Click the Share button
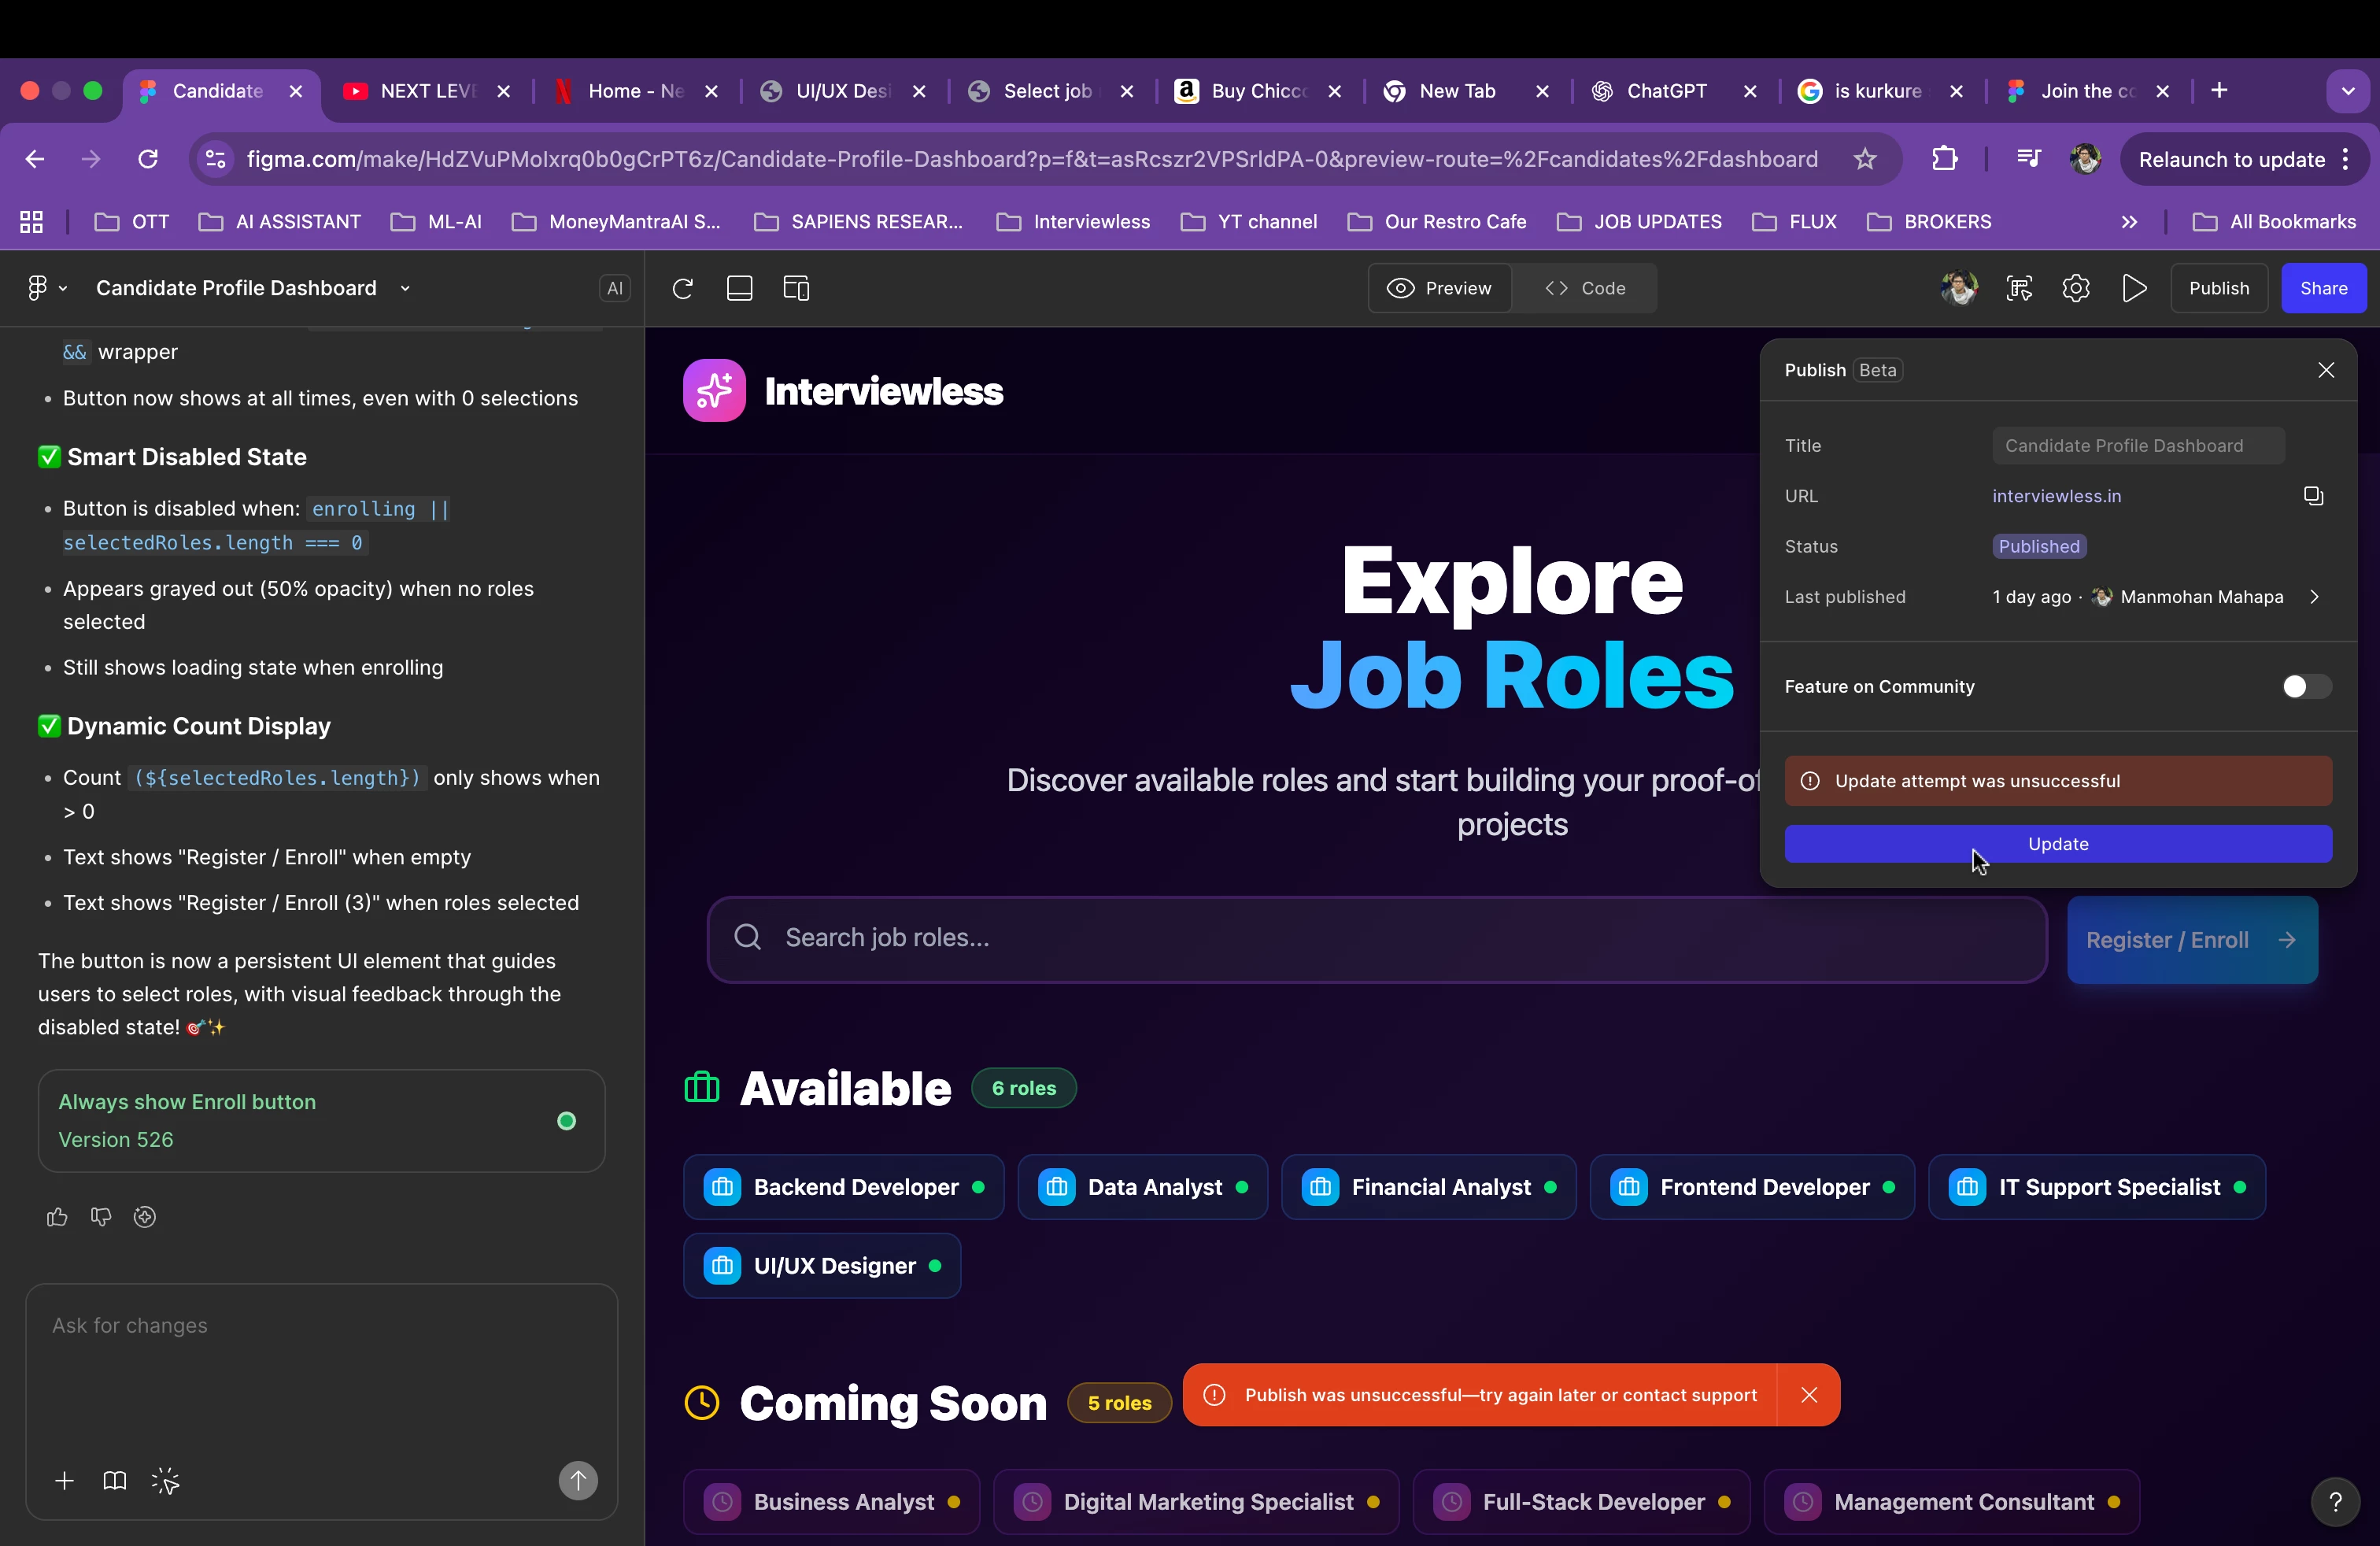Image resolution: width=2380 pixels, height=1546 pixels. pyautogui.click(x=2323, y=289)
